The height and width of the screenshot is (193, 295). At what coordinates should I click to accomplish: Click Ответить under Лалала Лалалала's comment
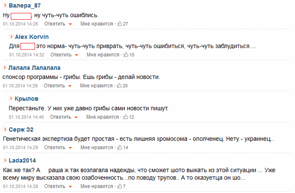pyautogui.click(x=54, y=86)
